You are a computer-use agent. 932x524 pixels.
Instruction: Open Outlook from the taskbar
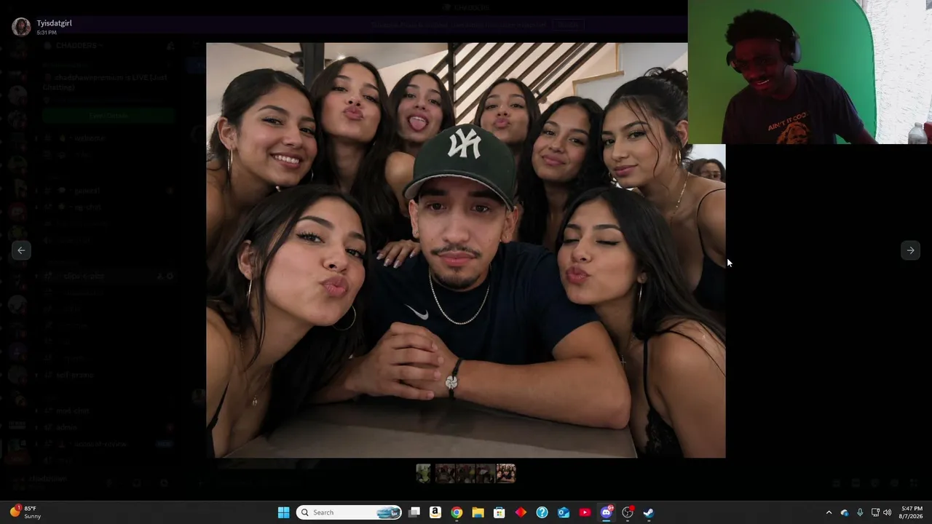pyautogui.click(x=564, y=512)
